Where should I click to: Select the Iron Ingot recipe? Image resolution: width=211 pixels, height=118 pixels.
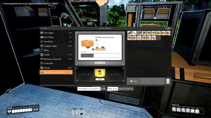(x=56, y=33)
